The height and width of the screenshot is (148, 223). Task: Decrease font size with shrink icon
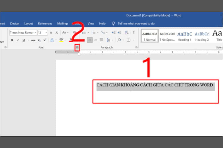pyautogui.click(x=57, y=32)
